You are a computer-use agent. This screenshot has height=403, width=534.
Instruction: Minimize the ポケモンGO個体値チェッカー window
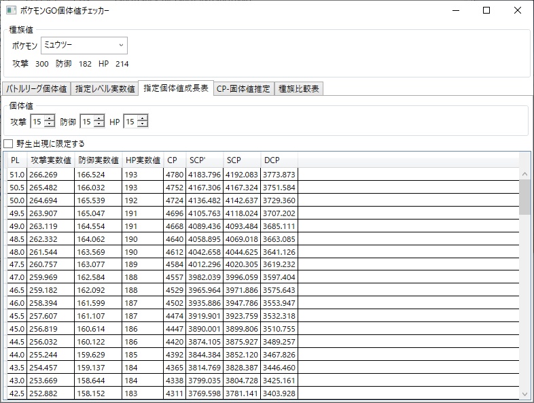click(456, 10)
